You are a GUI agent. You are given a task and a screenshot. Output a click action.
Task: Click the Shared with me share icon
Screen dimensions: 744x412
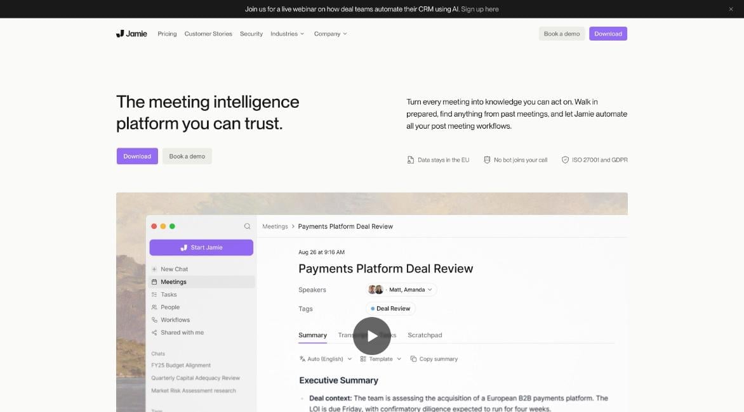154,332
